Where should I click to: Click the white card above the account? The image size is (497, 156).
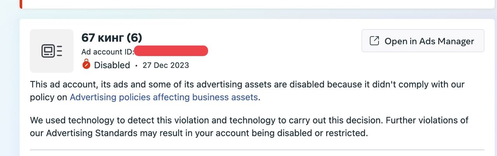pyautogui.click(x=256, y=4)
